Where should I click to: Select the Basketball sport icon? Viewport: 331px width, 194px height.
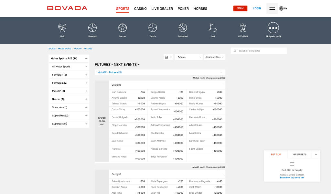pos(183,28)
